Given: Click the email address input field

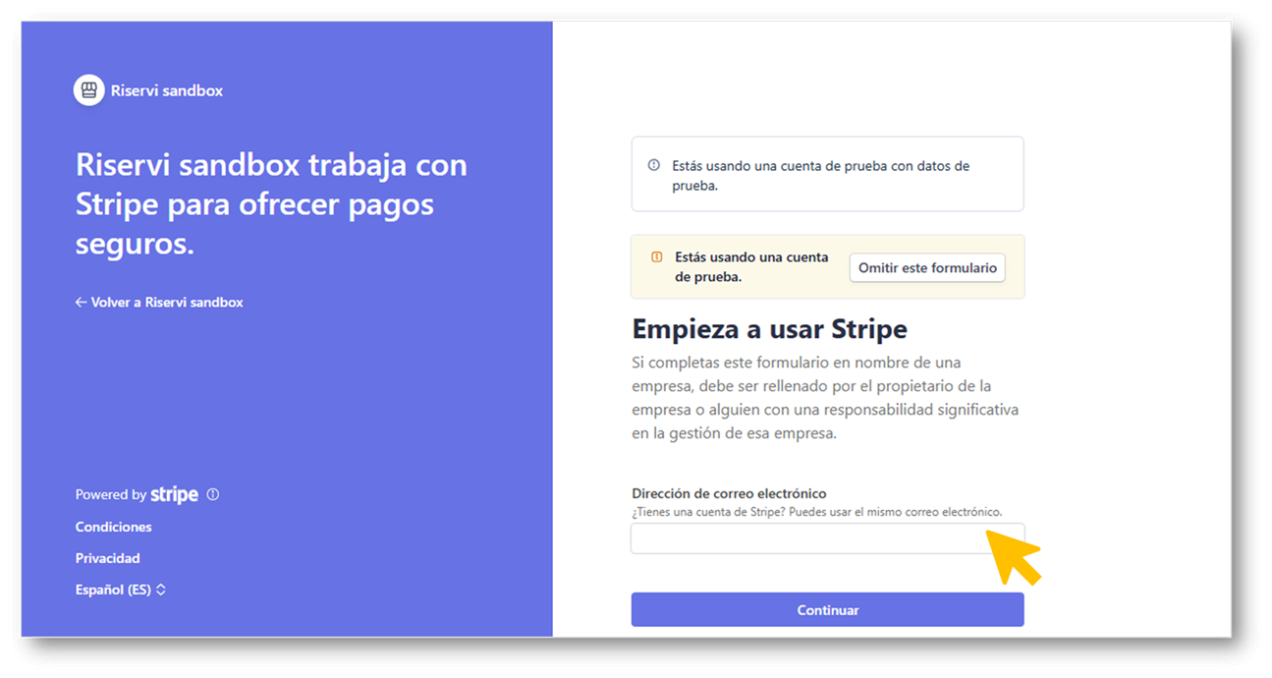Looking at the screenshot, I should pos(827,537).
